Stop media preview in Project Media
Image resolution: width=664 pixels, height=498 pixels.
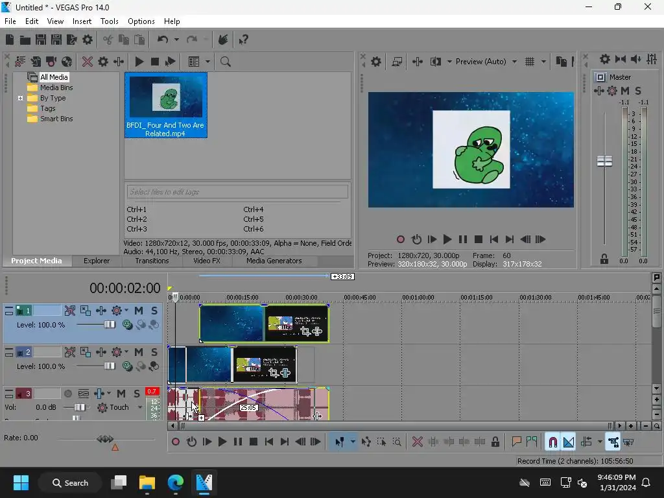pyautogui.click(x=155, y=62)
